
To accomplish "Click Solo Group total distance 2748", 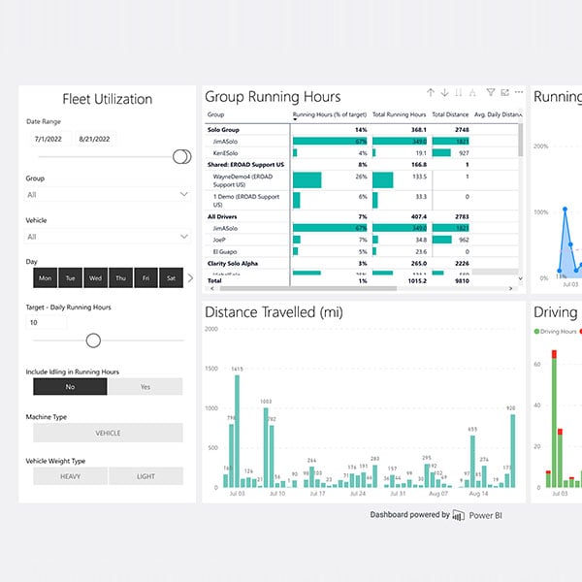I will (x=462, y=130).
